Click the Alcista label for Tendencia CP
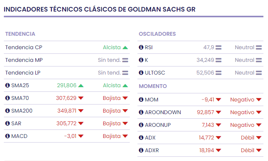The image size is (268, 161). pos(112,47)
